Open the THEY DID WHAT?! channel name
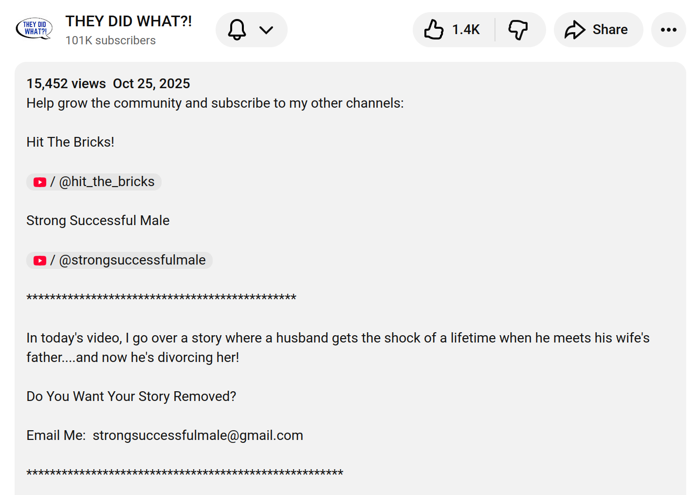696x495 pixels. 128,21
